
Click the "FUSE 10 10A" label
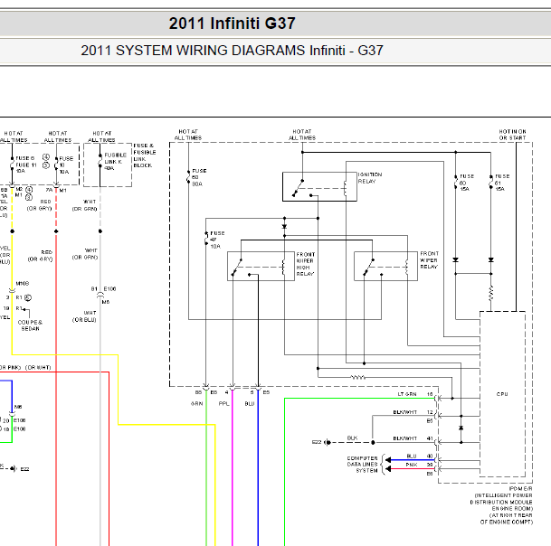(66, 165)
